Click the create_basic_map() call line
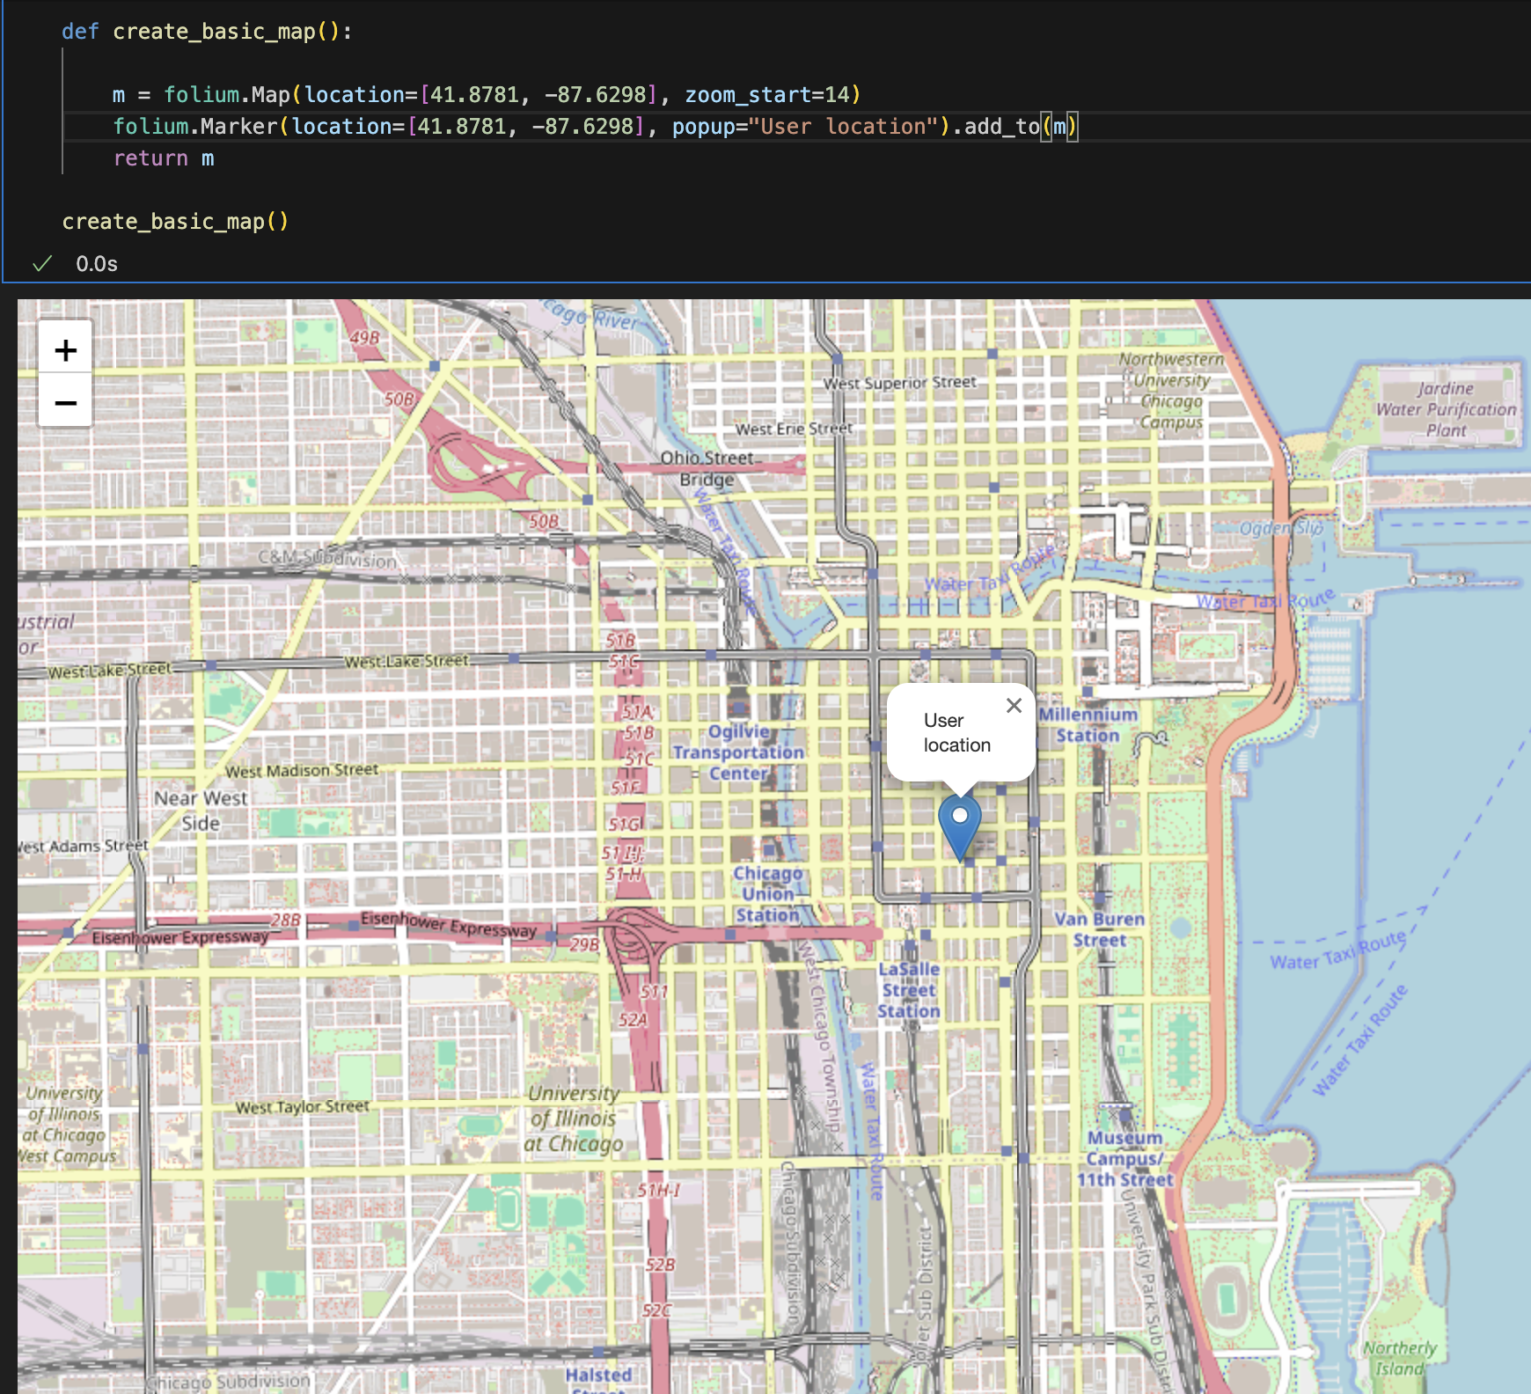The height and width of the screenshot is (1394, 1531). 175,222
